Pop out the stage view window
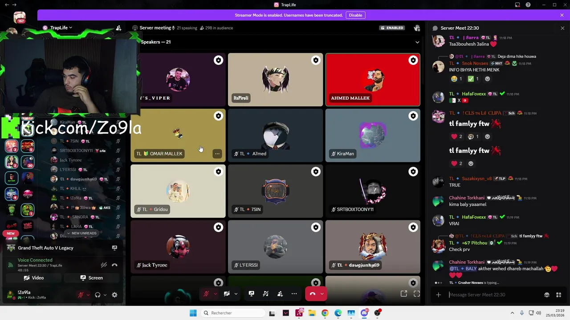The image size is (570, 320). (404, 294)
